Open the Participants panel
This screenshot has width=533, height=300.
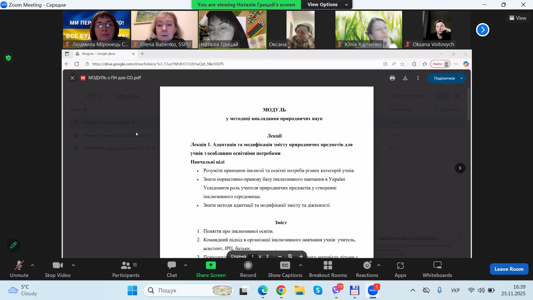click(x=126, y=269)
